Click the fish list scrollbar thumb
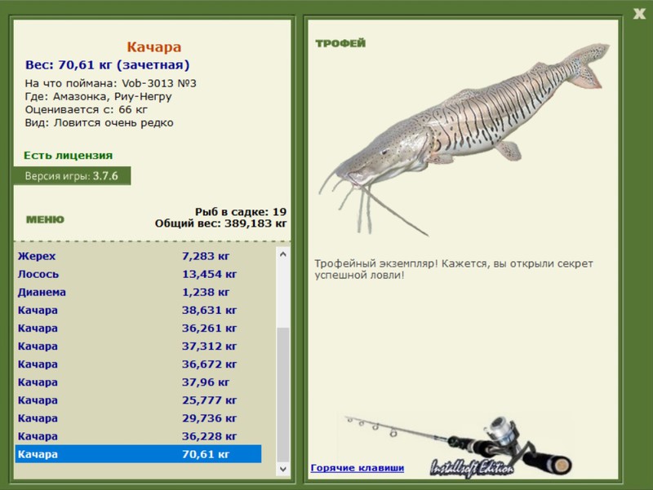Screen dimensions: 653x490 tap(283, 395)
